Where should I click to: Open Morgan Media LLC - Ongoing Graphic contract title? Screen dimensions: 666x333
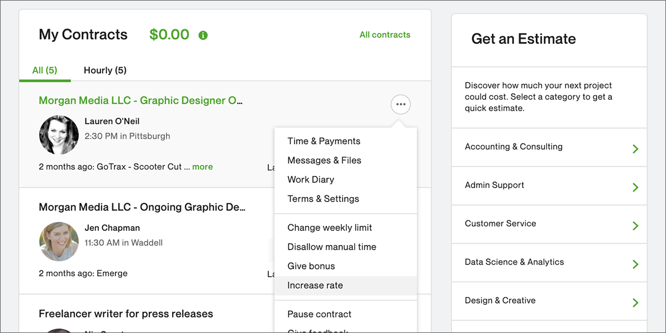142,207
